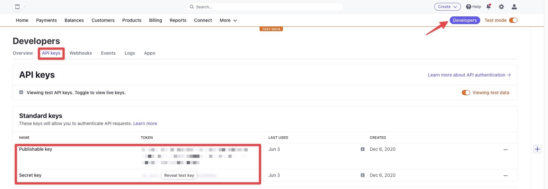548x189 pixels.
Task: Click the info icon next to Viewing test API keys
Action: point(21,92)
